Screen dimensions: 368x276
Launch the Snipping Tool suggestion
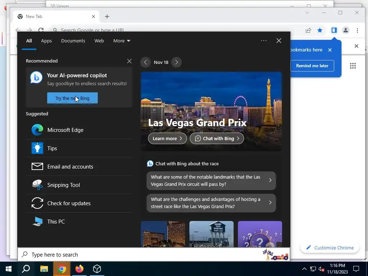tap(79, 185)
